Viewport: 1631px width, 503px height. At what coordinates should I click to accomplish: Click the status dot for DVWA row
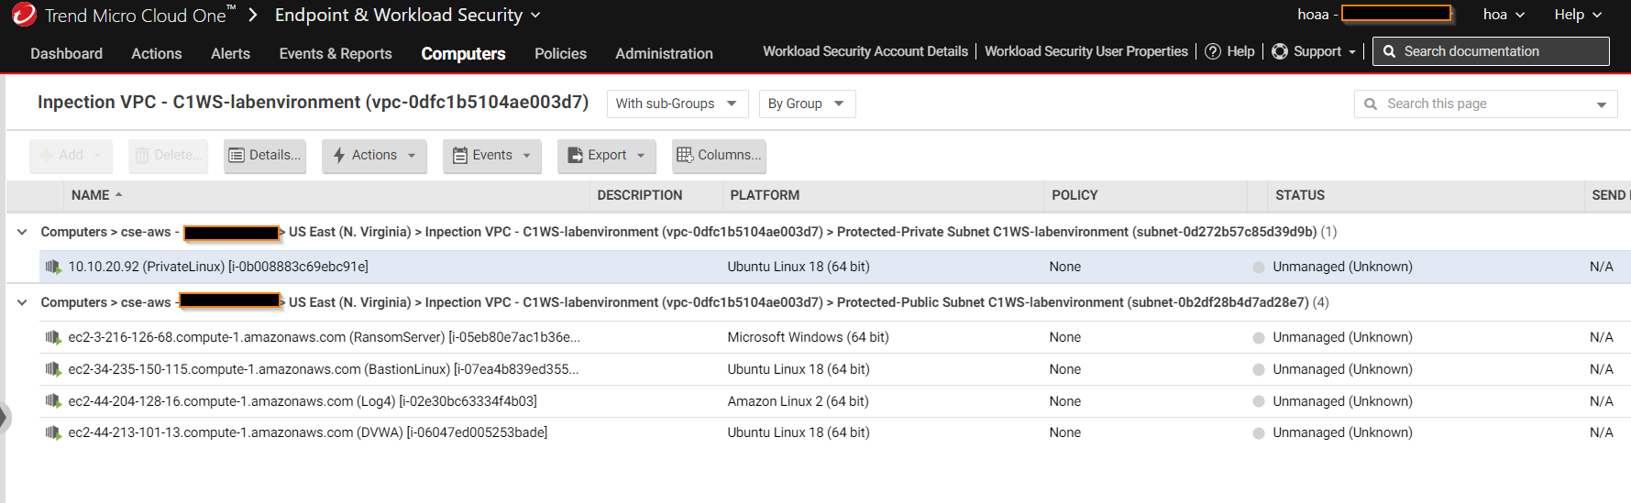click(1259, 433)
